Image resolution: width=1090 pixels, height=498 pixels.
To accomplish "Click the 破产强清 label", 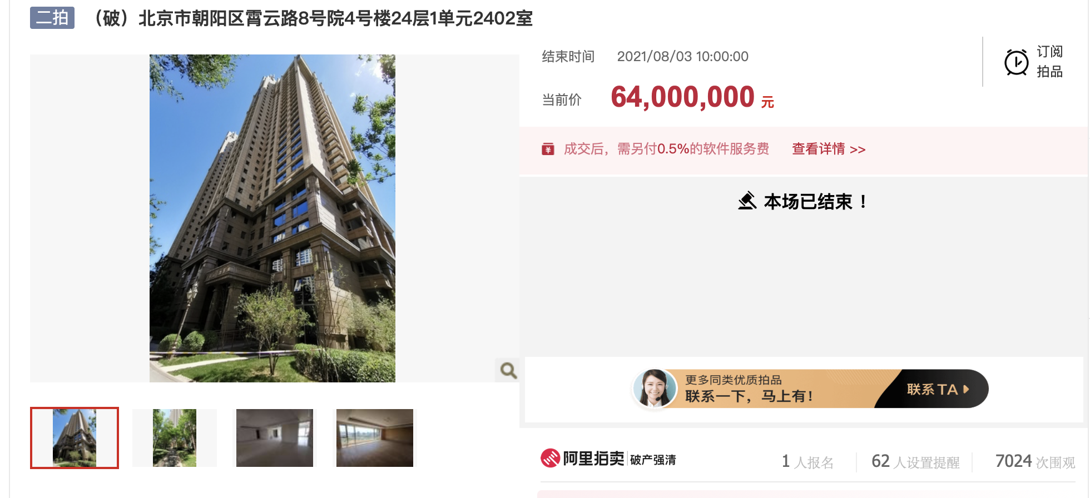I will pos(653,460).
